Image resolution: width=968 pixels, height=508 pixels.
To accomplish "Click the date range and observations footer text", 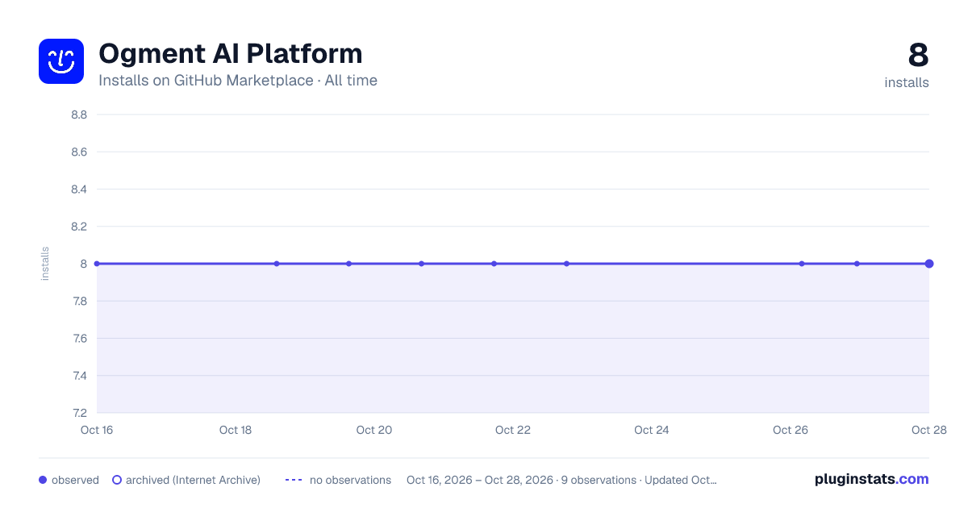I will [561, 480].
